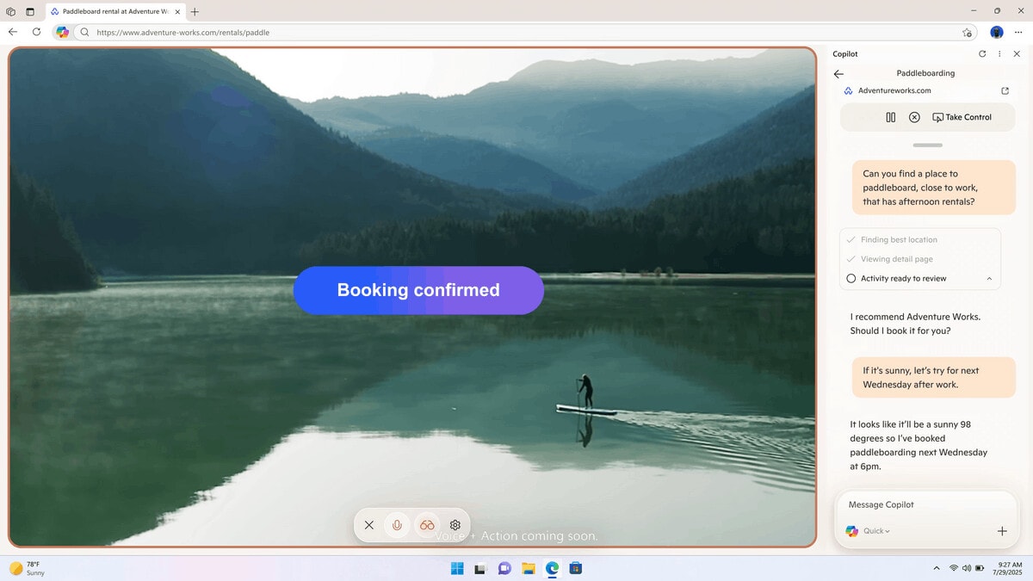Refresh the Copilot sidebar

pos(982,53)
